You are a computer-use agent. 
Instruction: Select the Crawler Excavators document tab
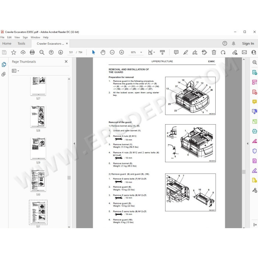coord(50,43)
